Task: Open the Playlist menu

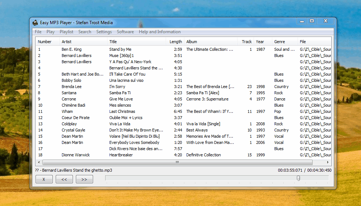Action: click(67, 32)
